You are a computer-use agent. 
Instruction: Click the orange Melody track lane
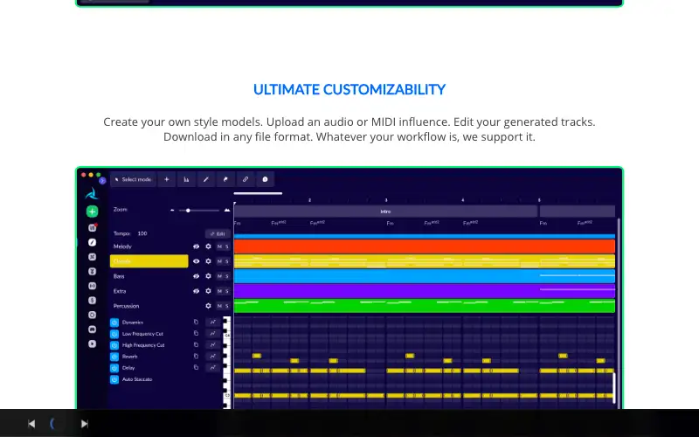tap(425, 246)
